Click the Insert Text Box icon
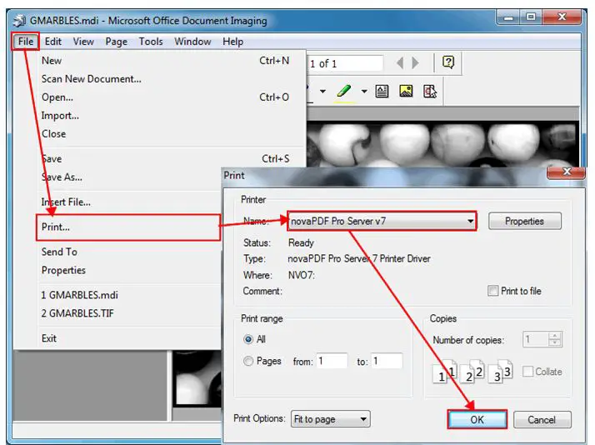 click(x=382, y=92)
